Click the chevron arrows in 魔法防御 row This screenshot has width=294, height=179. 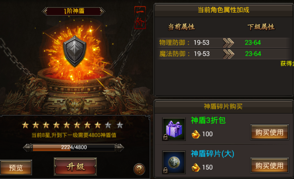coord(229,54)
